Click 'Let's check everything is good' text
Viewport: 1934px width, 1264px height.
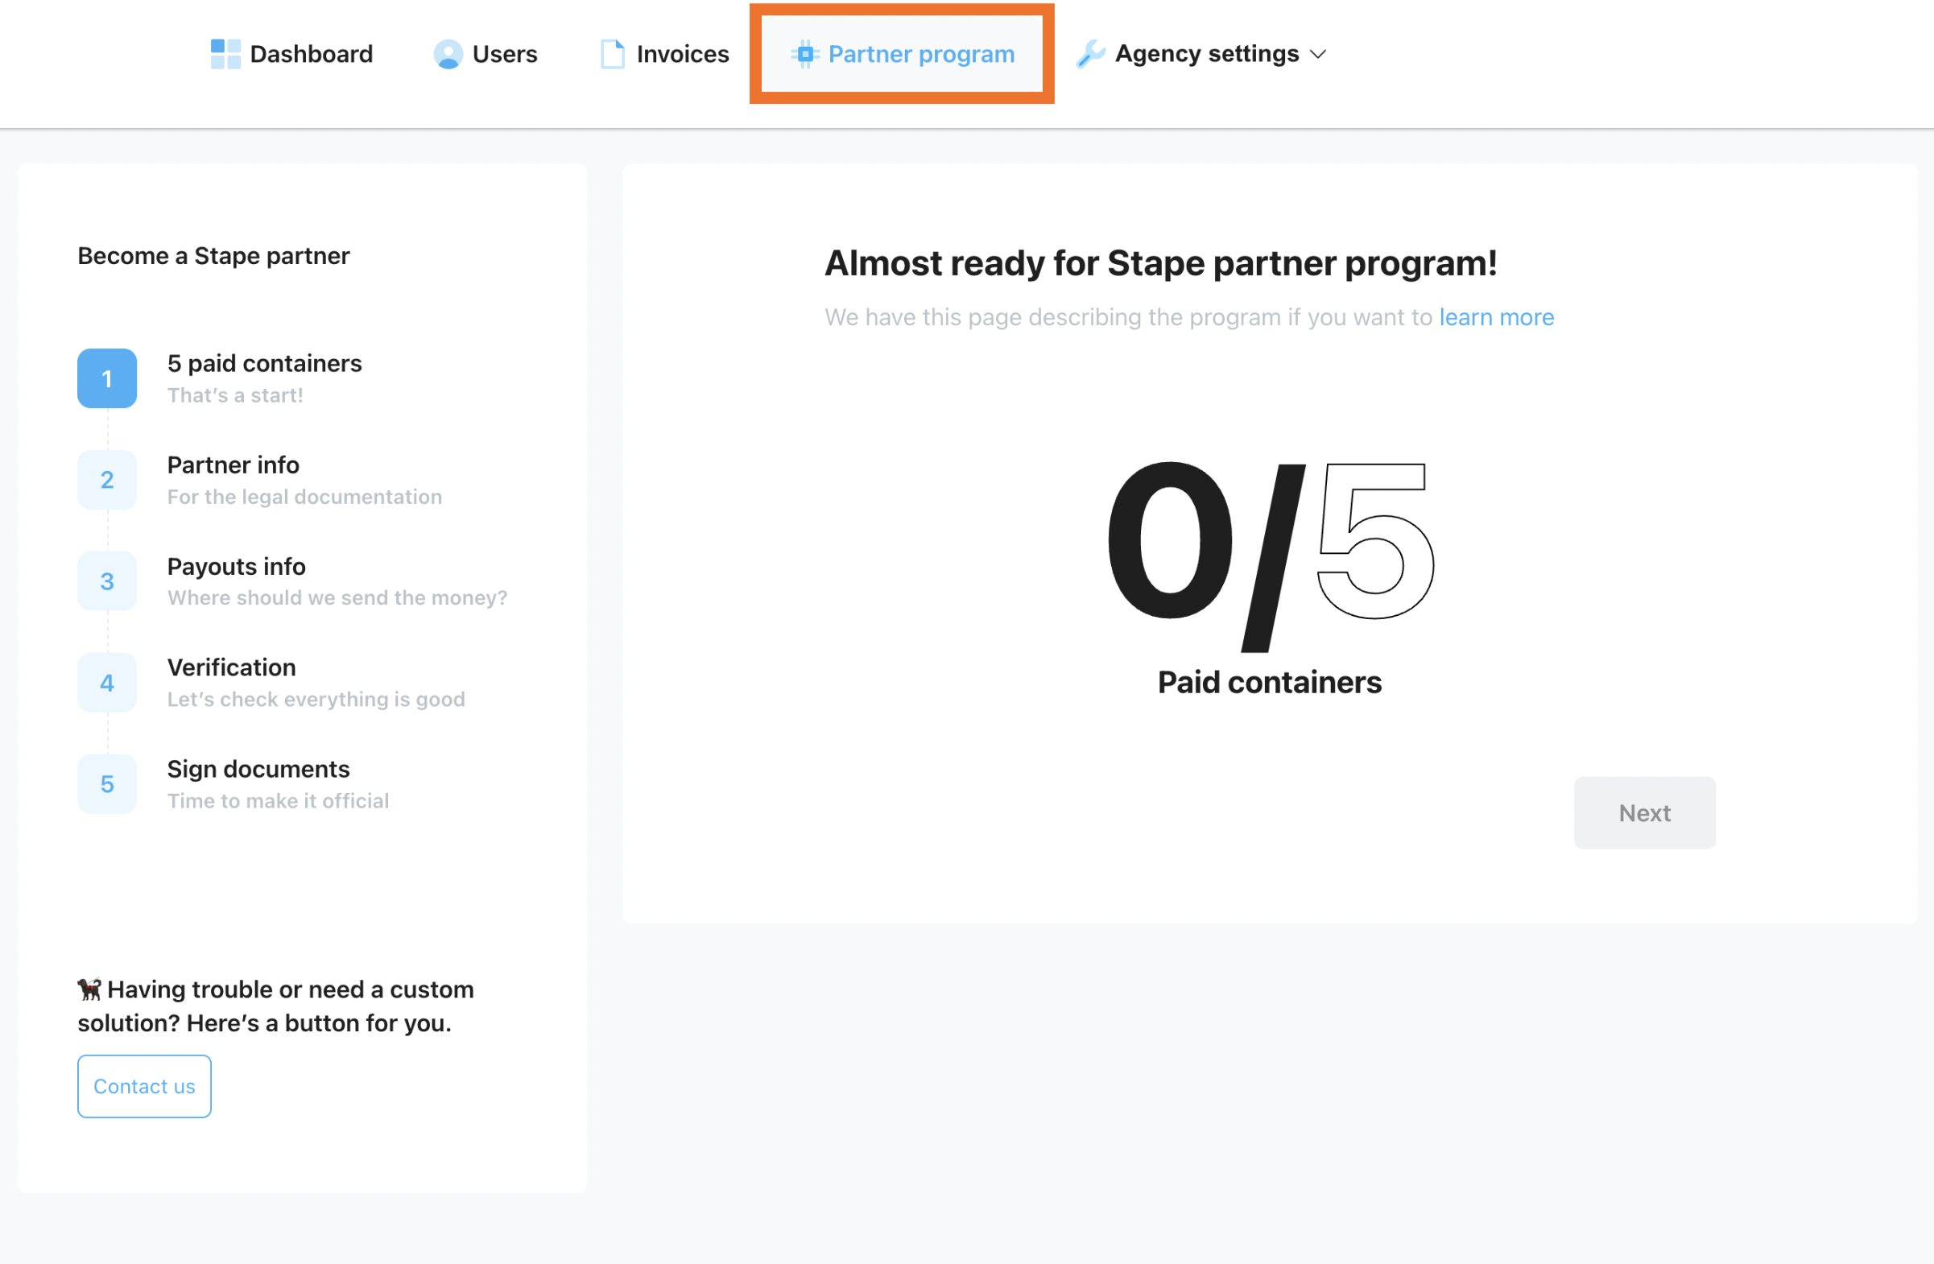tap(316, 700)
